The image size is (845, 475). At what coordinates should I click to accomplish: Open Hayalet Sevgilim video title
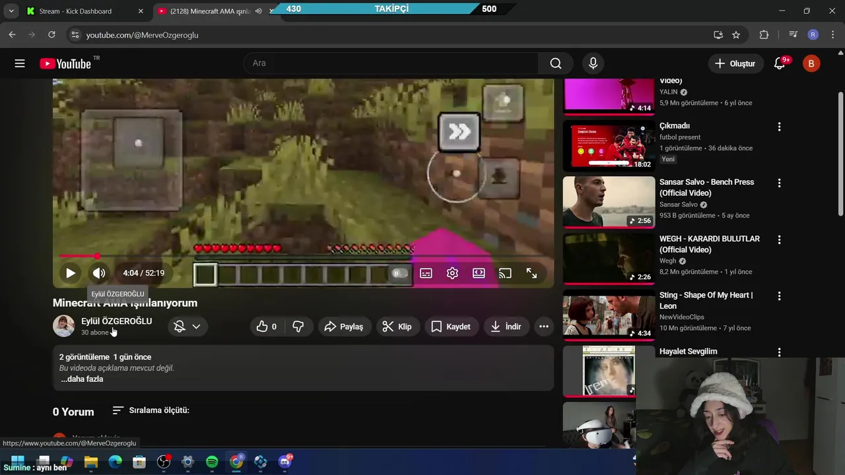(x=688, y=352)
